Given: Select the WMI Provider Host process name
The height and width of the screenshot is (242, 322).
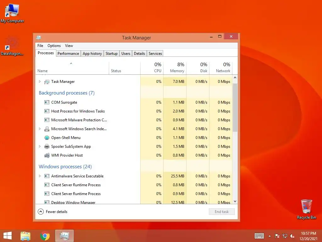Looking at the screenshot, I should (67, 155).
